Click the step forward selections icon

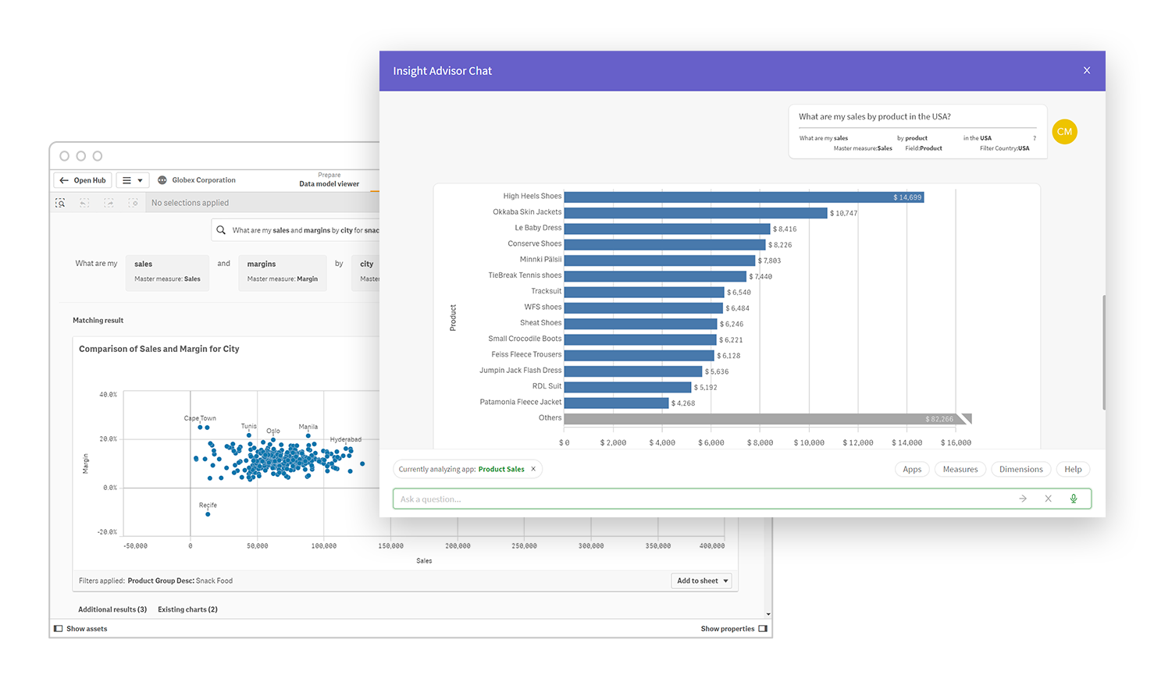click(109, 203)
